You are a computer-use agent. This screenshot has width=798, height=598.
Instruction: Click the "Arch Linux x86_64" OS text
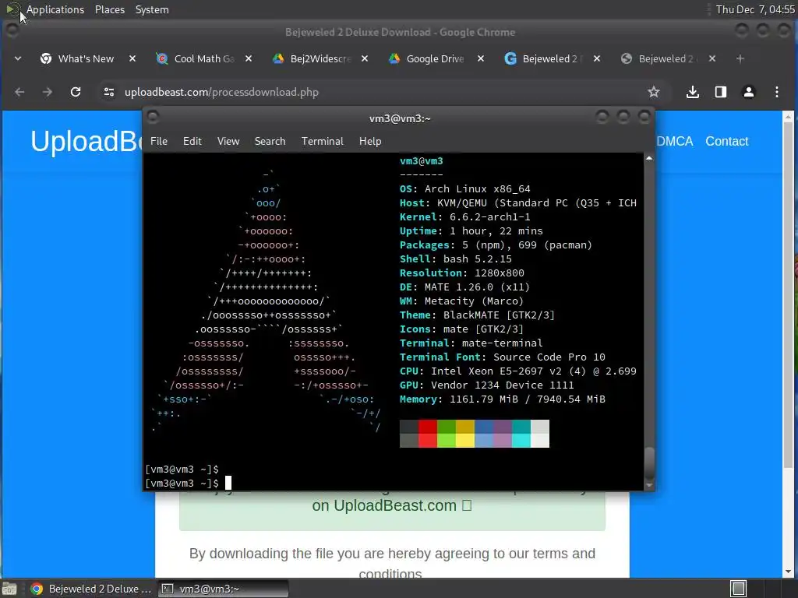click(x=478, y=189)
